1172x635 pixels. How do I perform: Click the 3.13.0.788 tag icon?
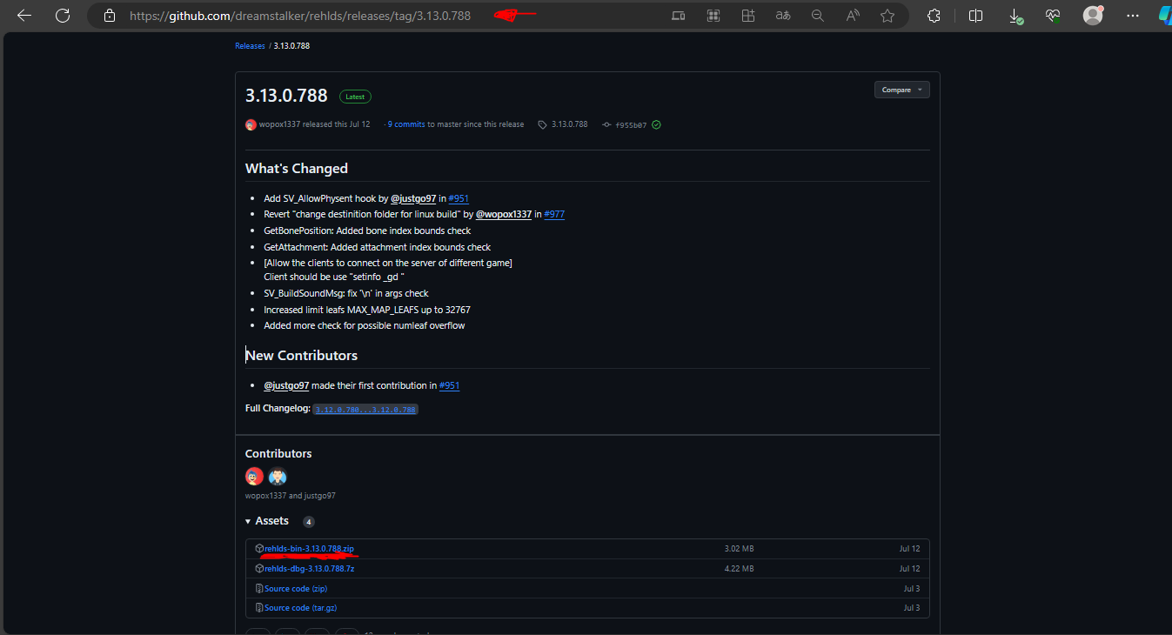click(542, 124)
